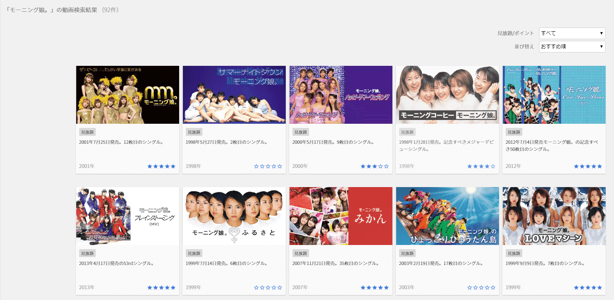Open the 並び替え sort dropdown
The image size is (614, 300).
tap(572, 47)
